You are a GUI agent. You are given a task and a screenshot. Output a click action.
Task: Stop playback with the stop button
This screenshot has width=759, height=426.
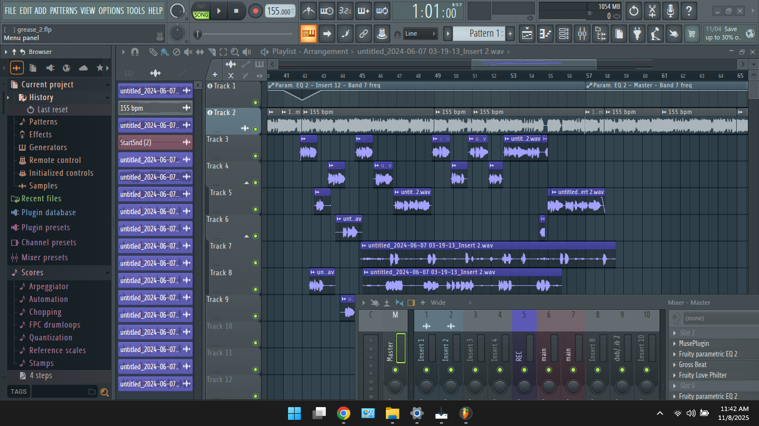point(236,11)
